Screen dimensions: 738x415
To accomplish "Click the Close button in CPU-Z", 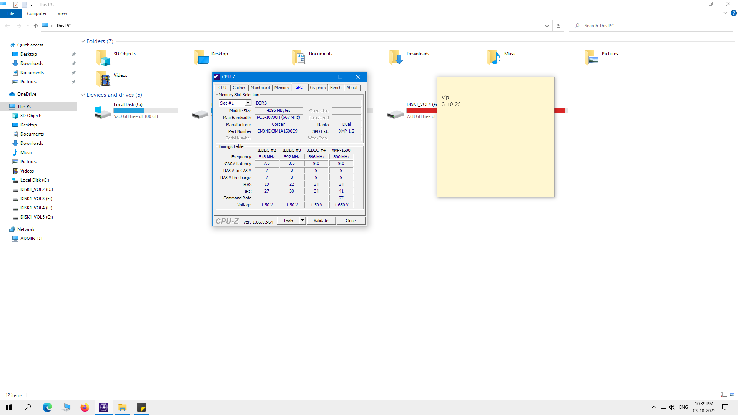I will [x=351, y=221].
